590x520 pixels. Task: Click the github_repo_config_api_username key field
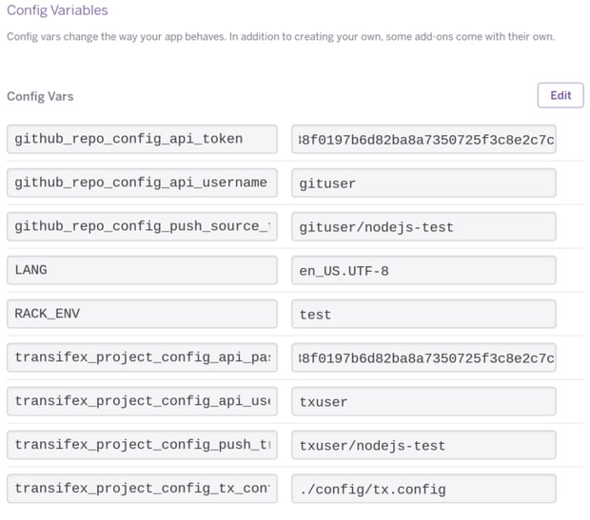(142, 183)
